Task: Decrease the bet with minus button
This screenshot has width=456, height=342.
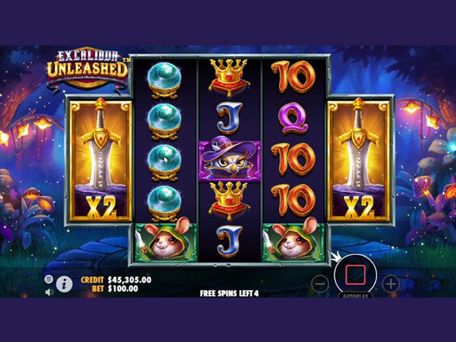Action: pos(320,283)
